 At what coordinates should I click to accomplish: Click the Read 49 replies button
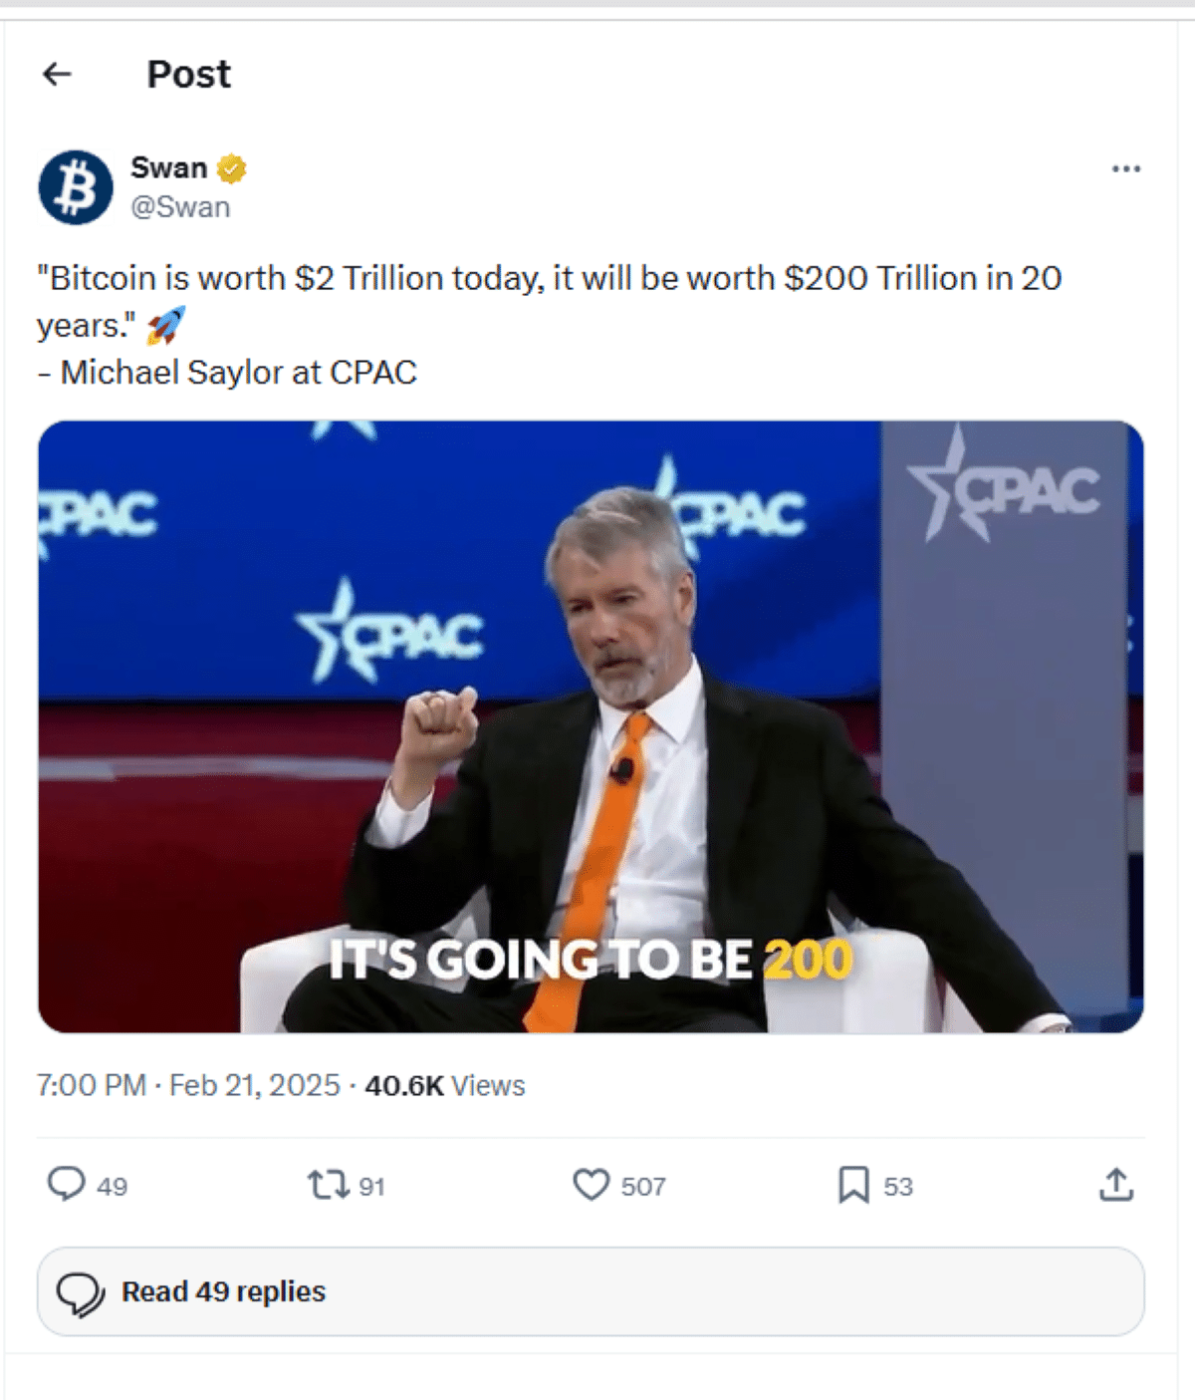point(591,1291)
